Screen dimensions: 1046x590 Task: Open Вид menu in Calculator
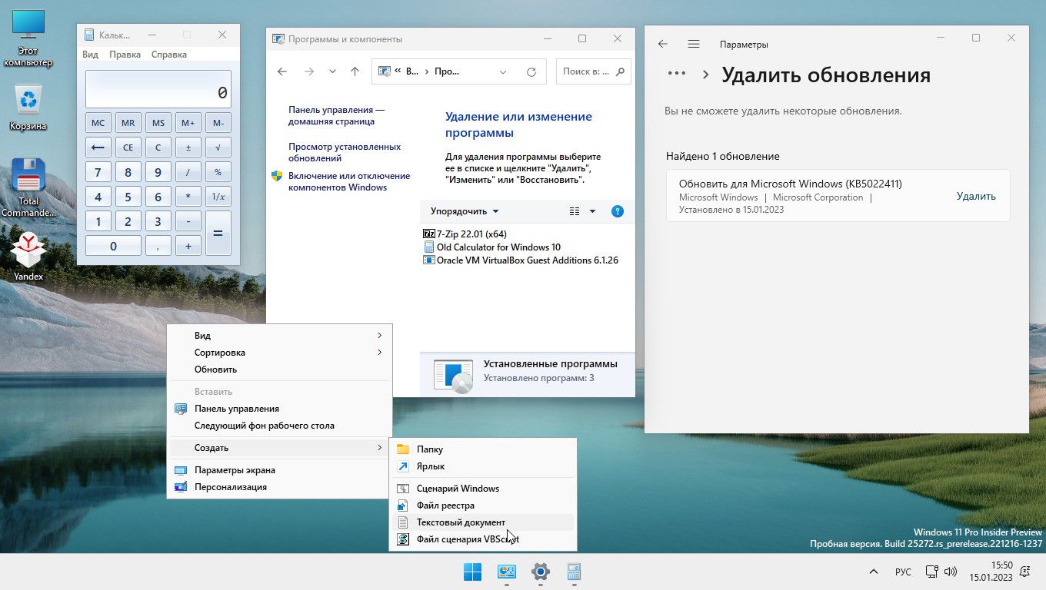[90, 55]
